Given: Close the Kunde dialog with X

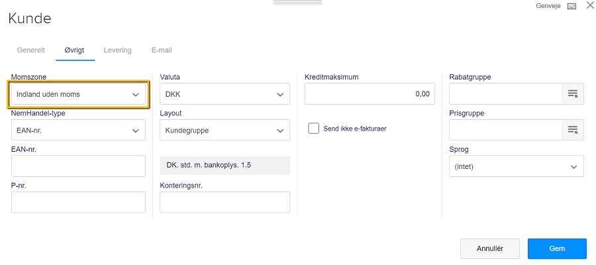Looking at the screenshot, I should click(590, 5).
